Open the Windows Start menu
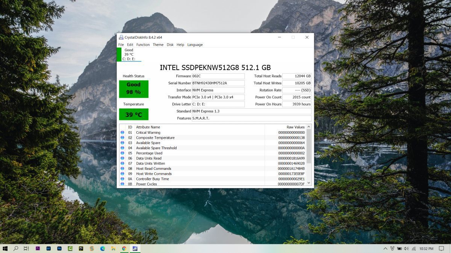451x253 pixels. pos(5,249)
